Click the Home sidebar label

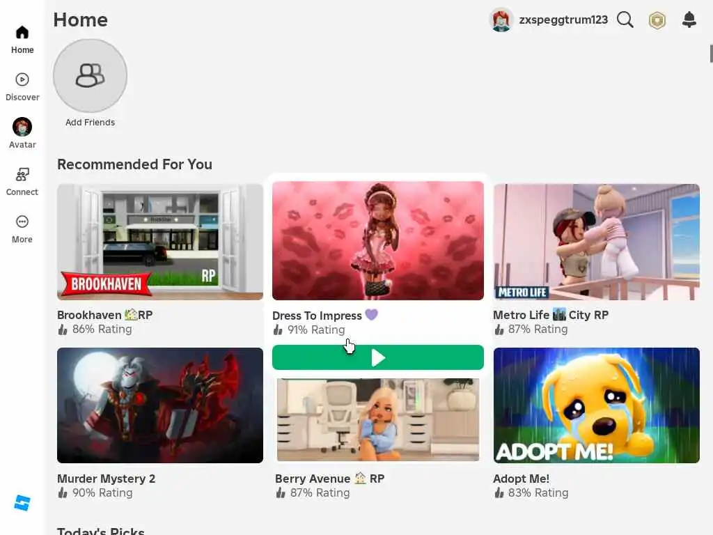click(x=22, y=50)
